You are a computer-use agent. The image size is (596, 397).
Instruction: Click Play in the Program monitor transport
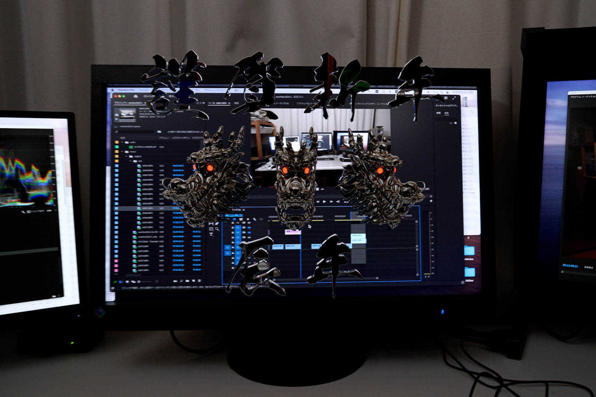coord(324,201)
